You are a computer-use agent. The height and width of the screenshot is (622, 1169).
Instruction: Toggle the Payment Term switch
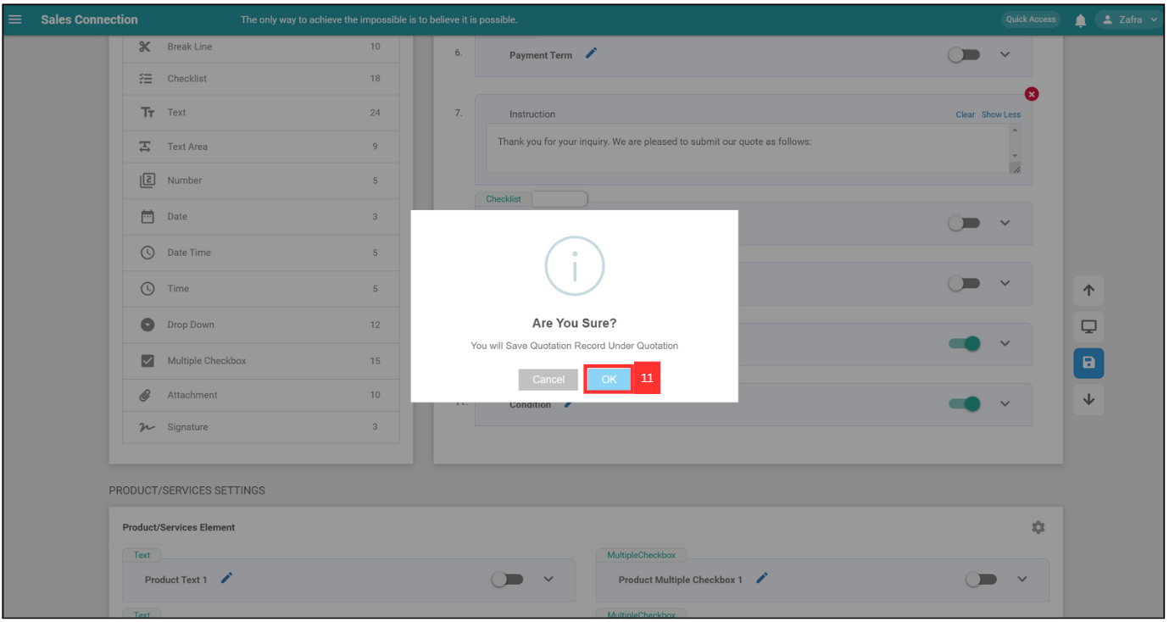click(x=964, y=54)
